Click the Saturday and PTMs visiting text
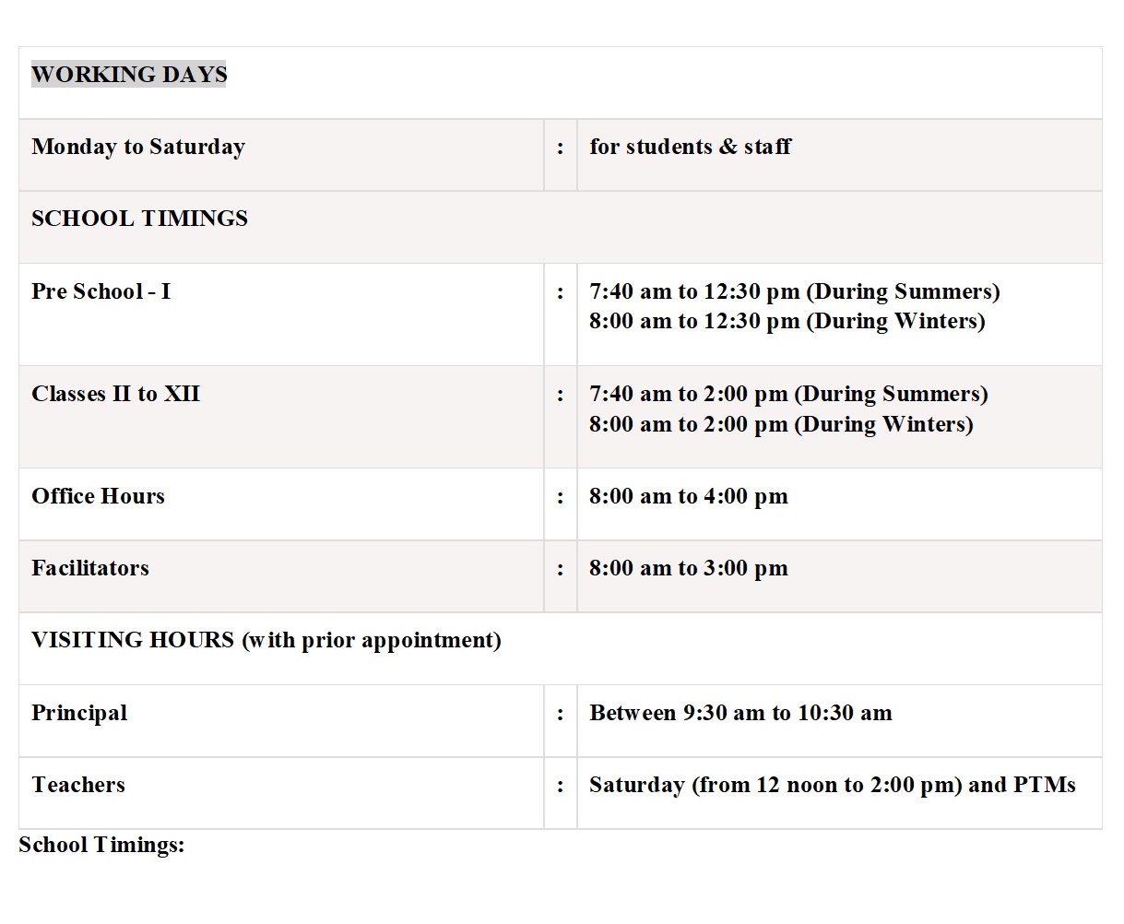 point(832,785)
